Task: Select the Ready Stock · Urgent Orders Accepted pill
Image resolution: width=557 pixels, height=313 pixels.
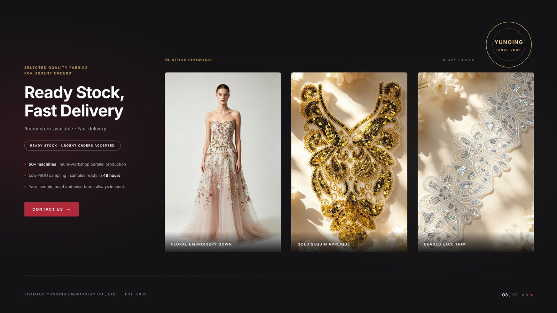Action: click(72, 145)
